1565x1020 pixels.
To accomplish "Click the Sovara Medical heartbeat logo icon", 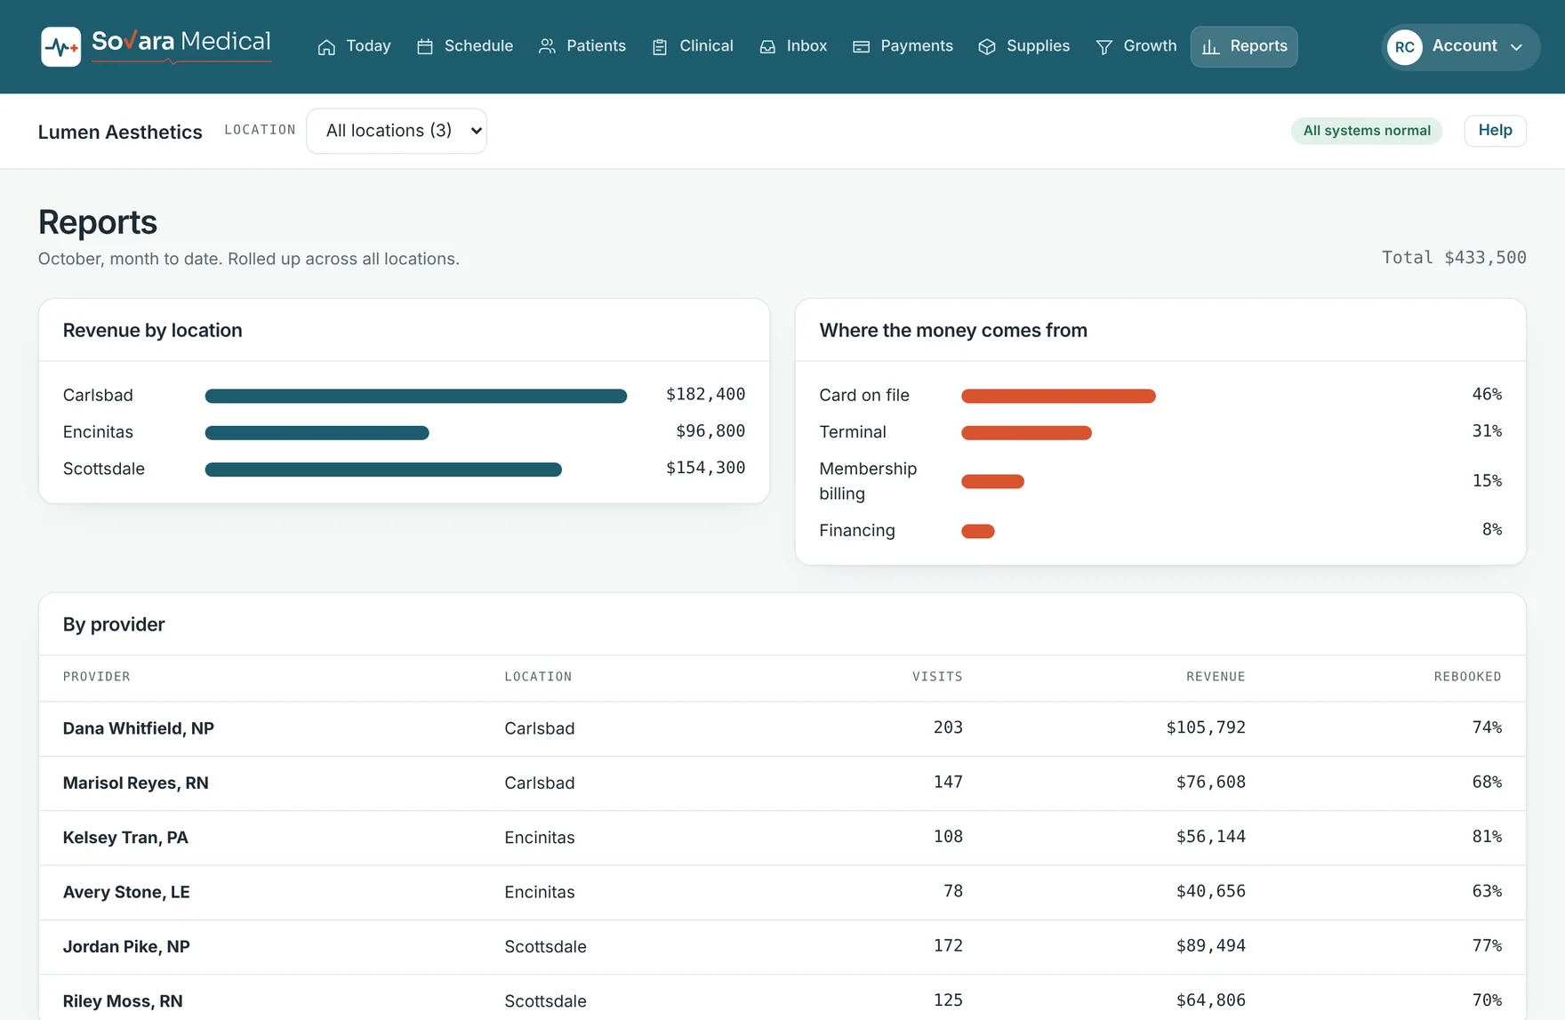I will pyautogui.click(x=60, y=46).
